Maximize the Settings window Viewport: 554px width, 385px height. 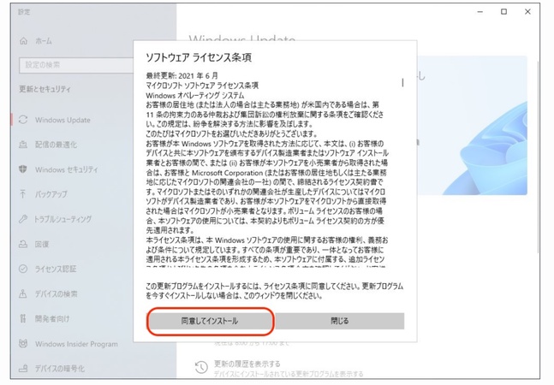pyautogui.click(x=503, y=12)
